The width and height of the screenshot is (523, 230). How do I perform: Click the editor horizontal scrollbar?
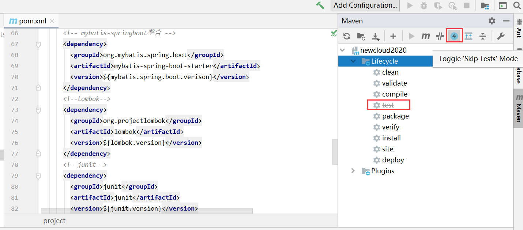coord(147,211)
